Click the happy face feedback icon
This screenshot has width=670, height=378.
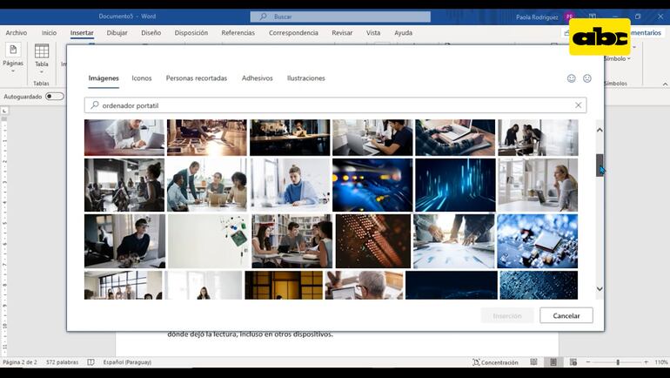tap(572, 78)
